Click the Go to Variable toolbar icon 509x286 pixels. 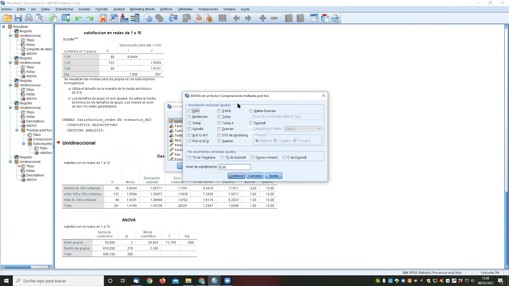tap(124, 18)
